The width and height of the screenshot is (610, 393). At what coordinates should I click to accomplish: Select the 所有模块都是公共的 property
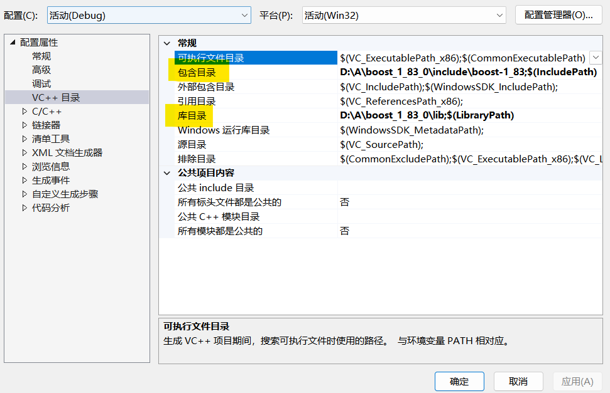coord(256,231)
